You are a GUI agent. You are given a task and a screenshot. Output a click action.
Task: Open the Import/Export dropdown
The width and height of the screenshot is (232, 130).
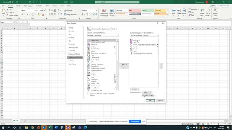click(148, 96)
